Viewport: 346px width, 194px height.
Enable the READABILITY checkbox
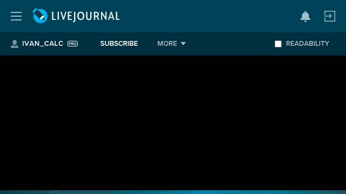pyautogui.click(x=278, y=44)
